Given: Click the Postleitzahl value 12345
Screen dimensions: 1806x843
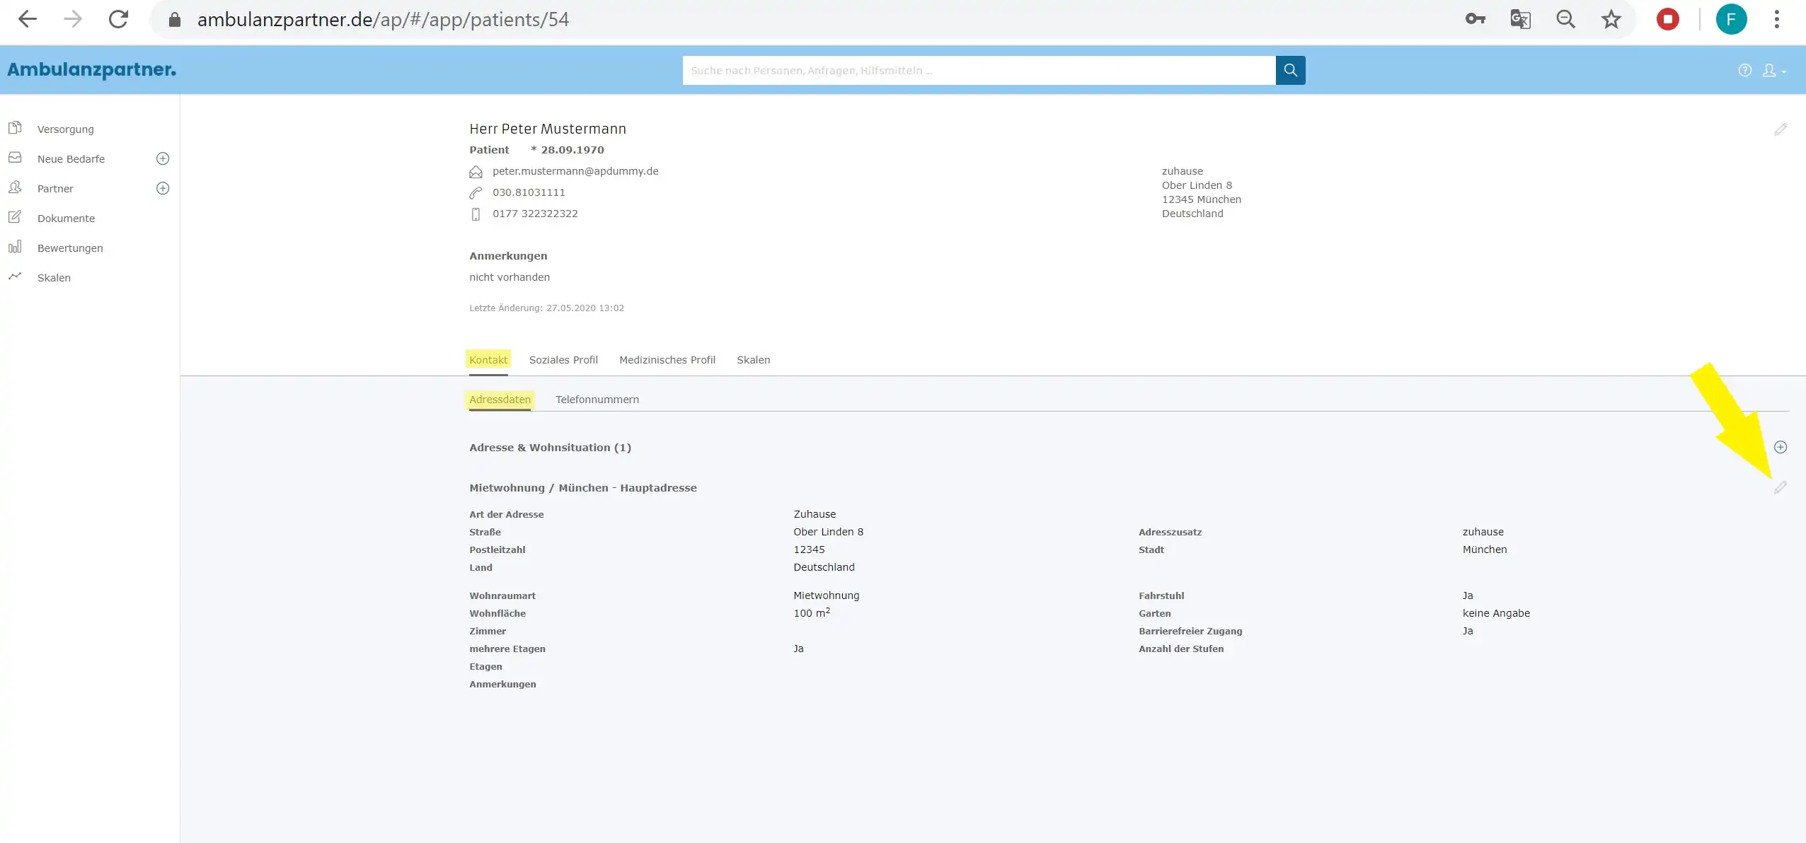Looking at the screenshot, I should (809, 550).
